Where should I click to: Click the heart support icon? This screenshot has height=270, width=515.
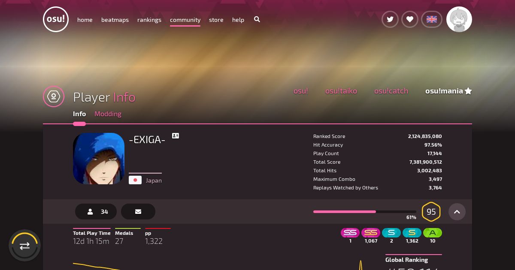(x=410, y=19)
